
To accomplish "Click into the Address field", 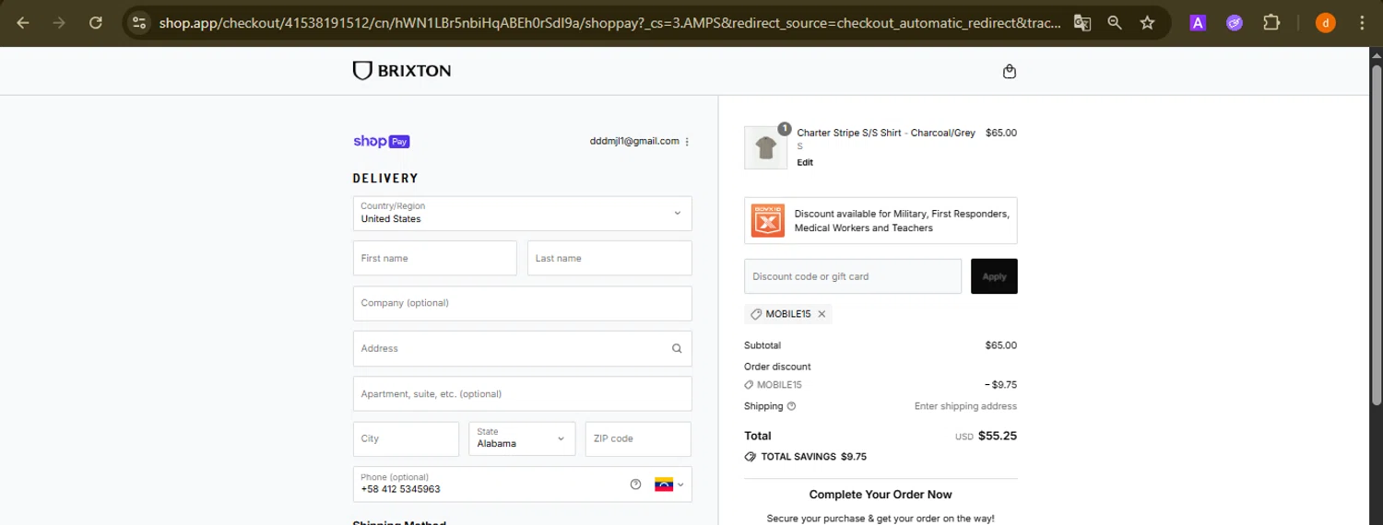I will pos(523,348).
